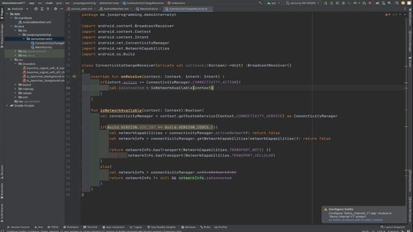Open the samsung device selector dropdown
413x232 pixels.
(303, 3)
